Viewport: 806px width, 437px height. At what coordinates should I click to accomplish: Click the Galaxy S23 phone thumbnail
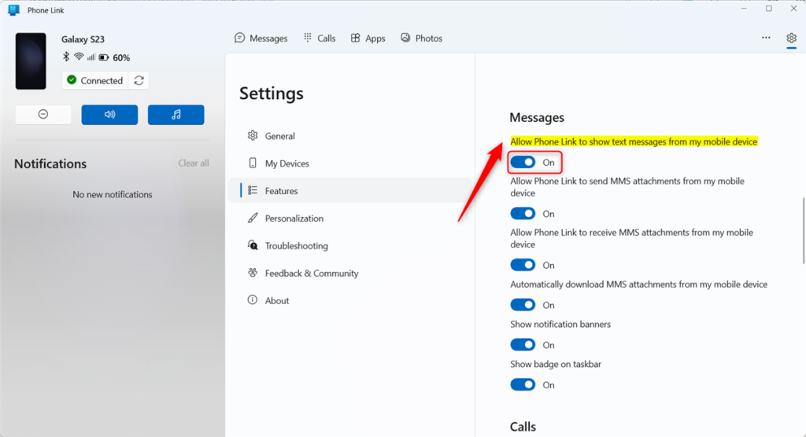(x=31, y=61)
